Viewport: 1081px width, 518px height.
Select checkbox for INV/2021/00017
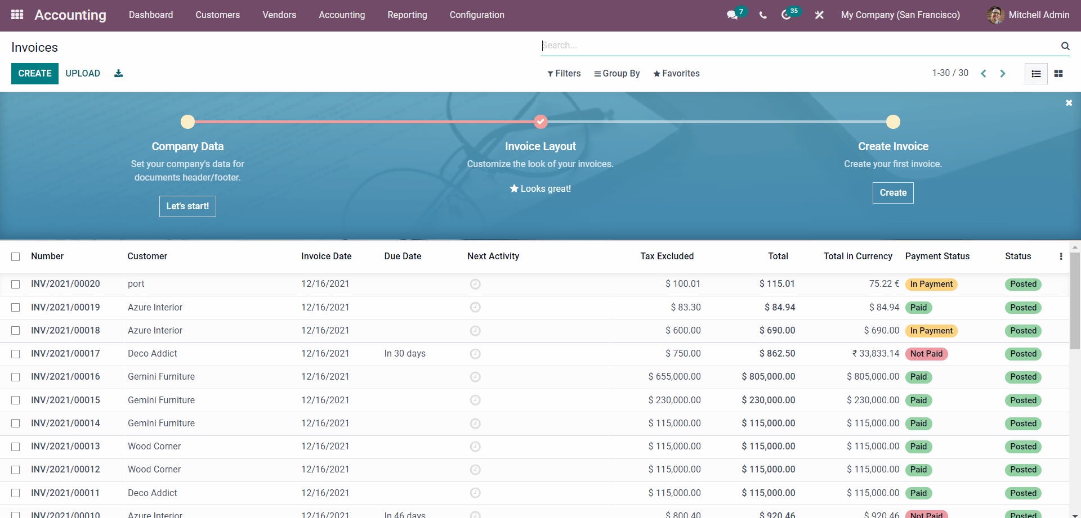click(x=16, y=354)
